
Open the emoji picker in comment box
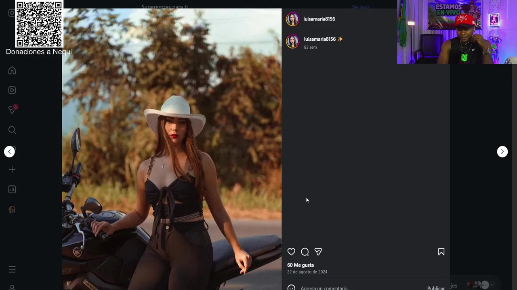[x=291, y=288]
